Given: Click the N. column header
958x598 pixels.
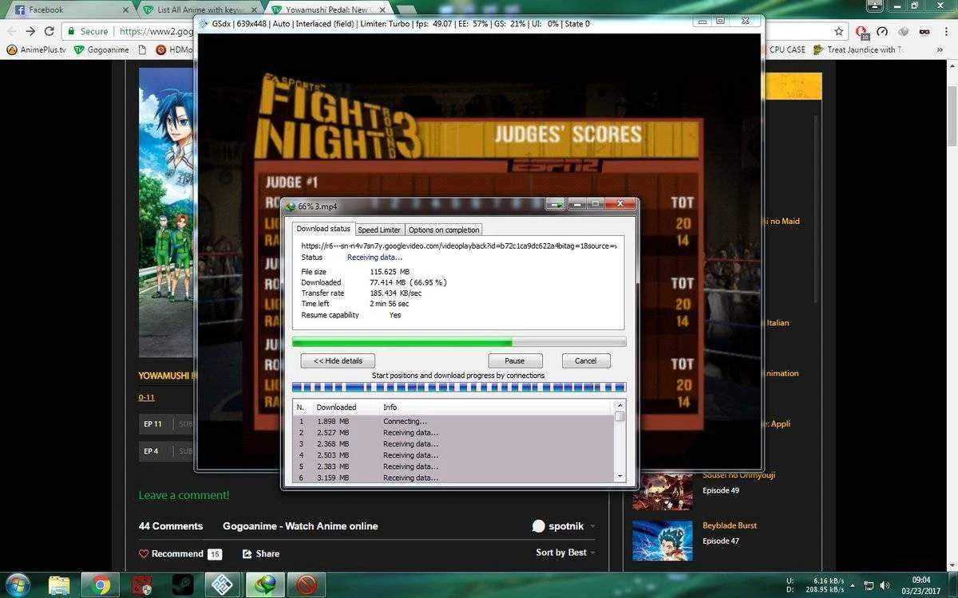Looking at the screenshot, I should click(x=303, y=407).
